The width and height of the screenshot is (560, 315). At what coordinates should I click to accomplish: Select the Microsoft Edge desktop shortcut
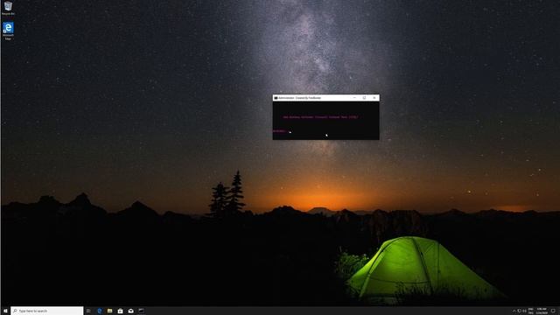coord(8,31)
